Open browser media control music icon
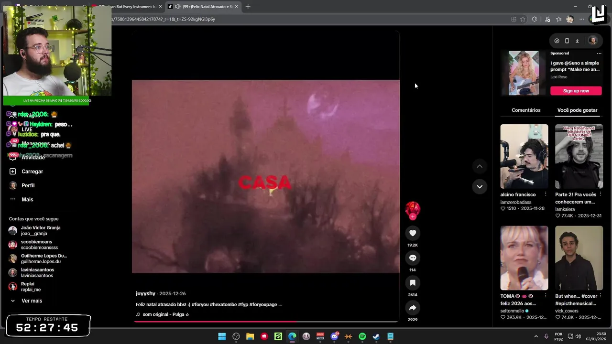The height and width of the screenshot is (344, 612). 547,19
